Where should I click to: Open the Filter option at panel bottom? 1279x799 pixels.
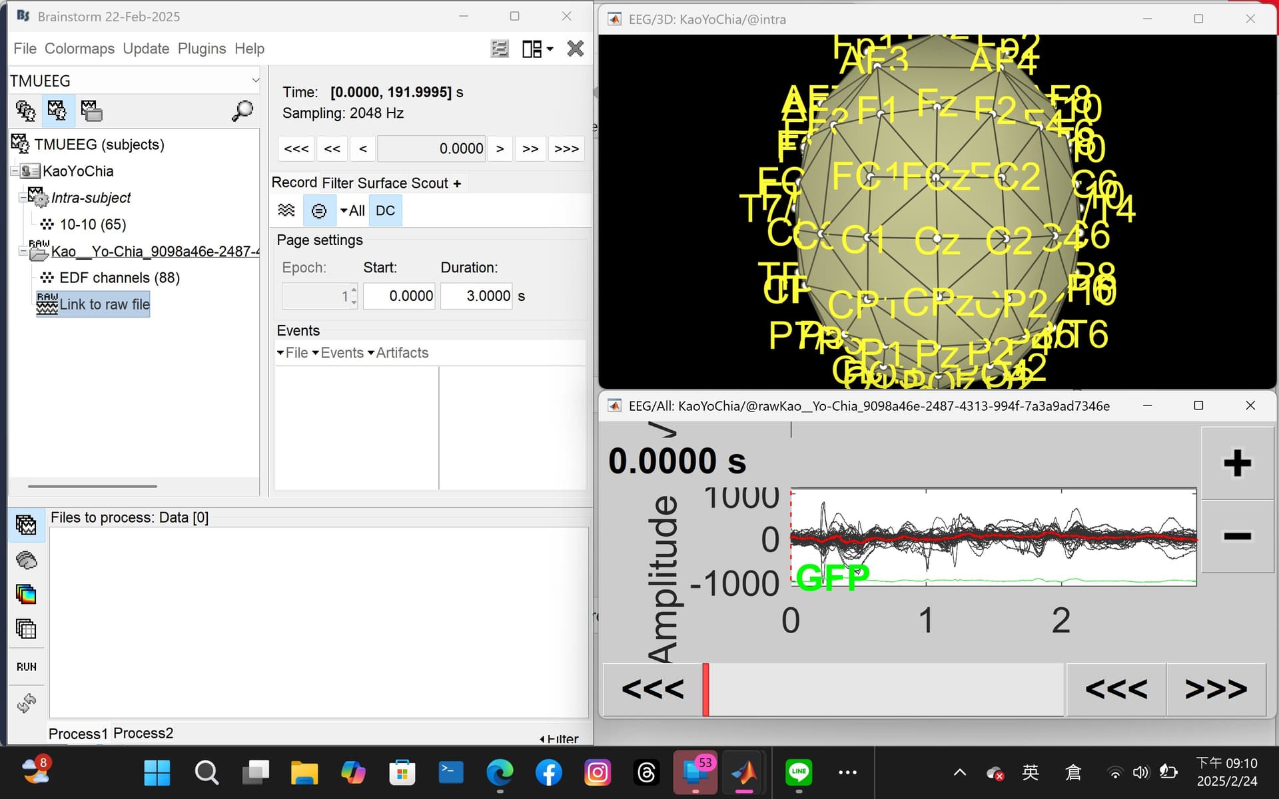559,738
